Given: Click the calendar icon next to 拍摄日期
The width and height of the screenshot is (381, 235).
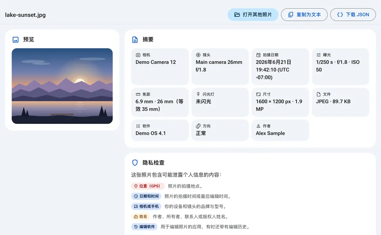Looking at the screenshot, I should coord(258,55).
